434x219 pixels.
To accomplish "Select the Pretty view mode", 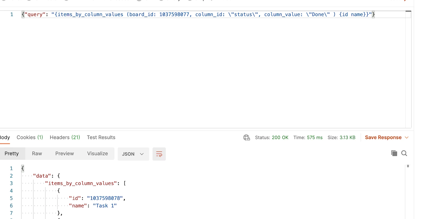I will 12,154.
